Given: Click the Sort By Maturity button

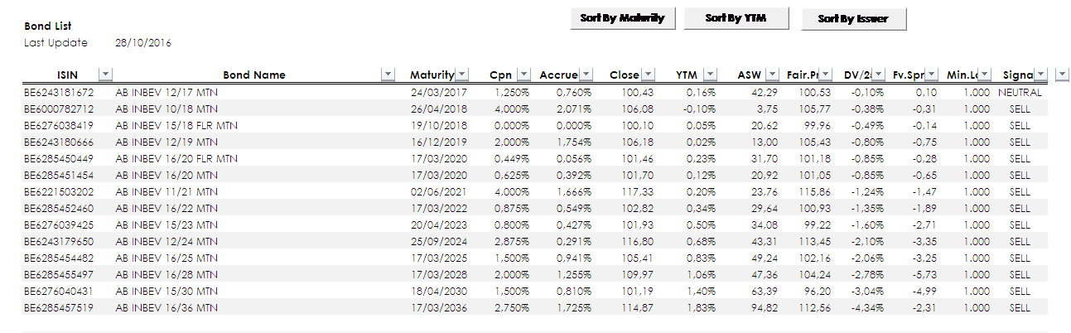Looking at the screenshot, I should [x=623, y=18].
